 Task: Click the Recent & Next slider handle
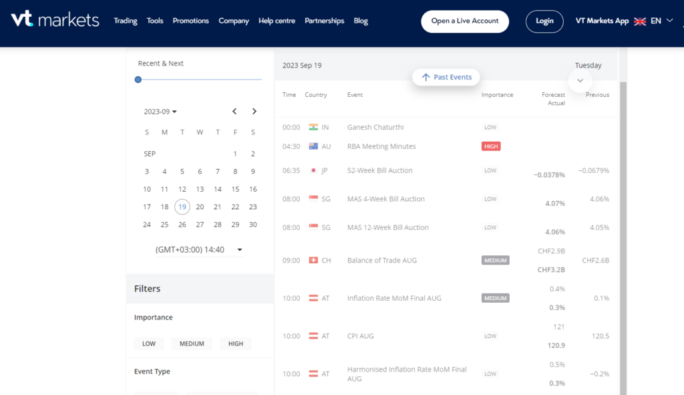point(138,80)
